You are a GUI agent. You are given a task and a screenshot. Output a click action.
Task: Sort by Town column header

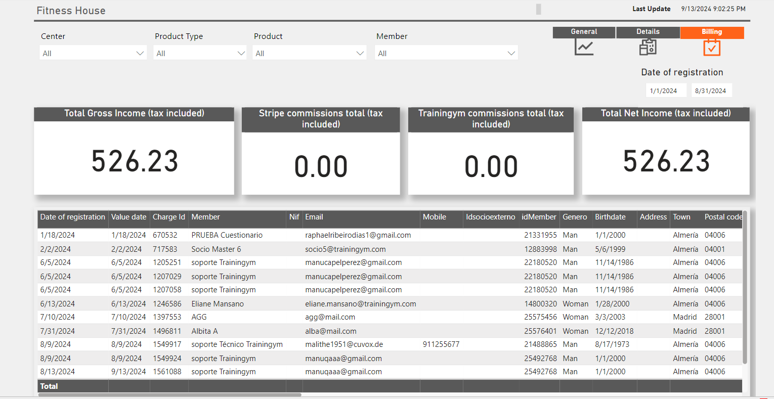point(681,217)
